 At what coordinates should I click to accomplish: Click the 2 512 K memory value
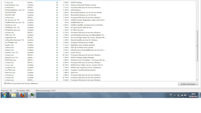66,8
